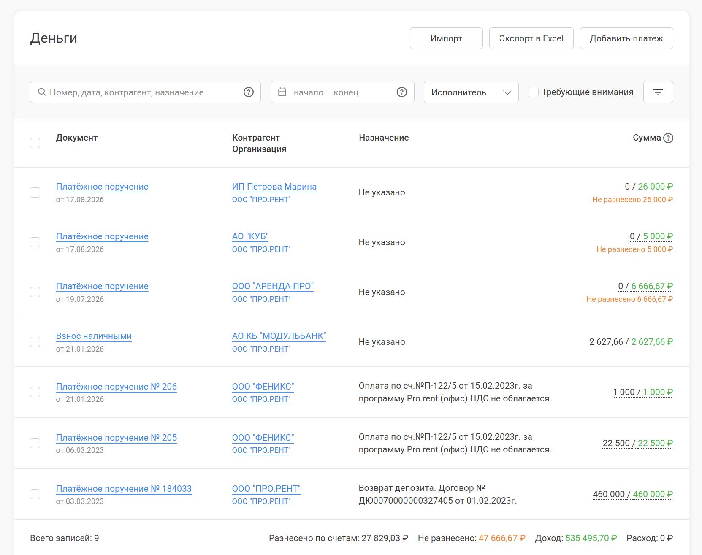702x555 pixels.
Task: Click the magnifier icon in search box
Action: tap(42, 92)
